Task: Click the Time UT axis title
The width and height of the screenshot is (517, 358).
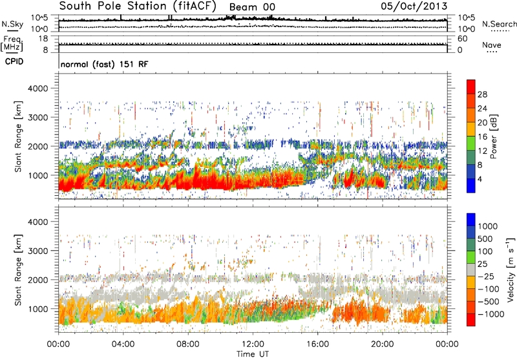Action: [x=253, y=354]
